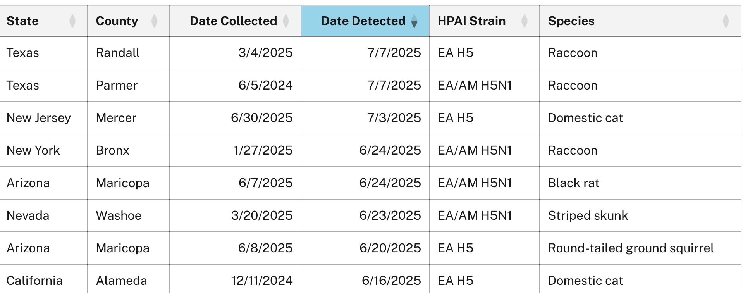Select the Black rat species cell
This screenshot has width=743, height=293.
573,183
